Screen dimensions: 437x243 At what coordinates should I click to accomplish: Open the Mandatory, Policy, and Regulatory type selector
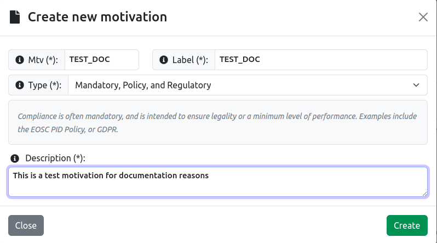[248, 85]
